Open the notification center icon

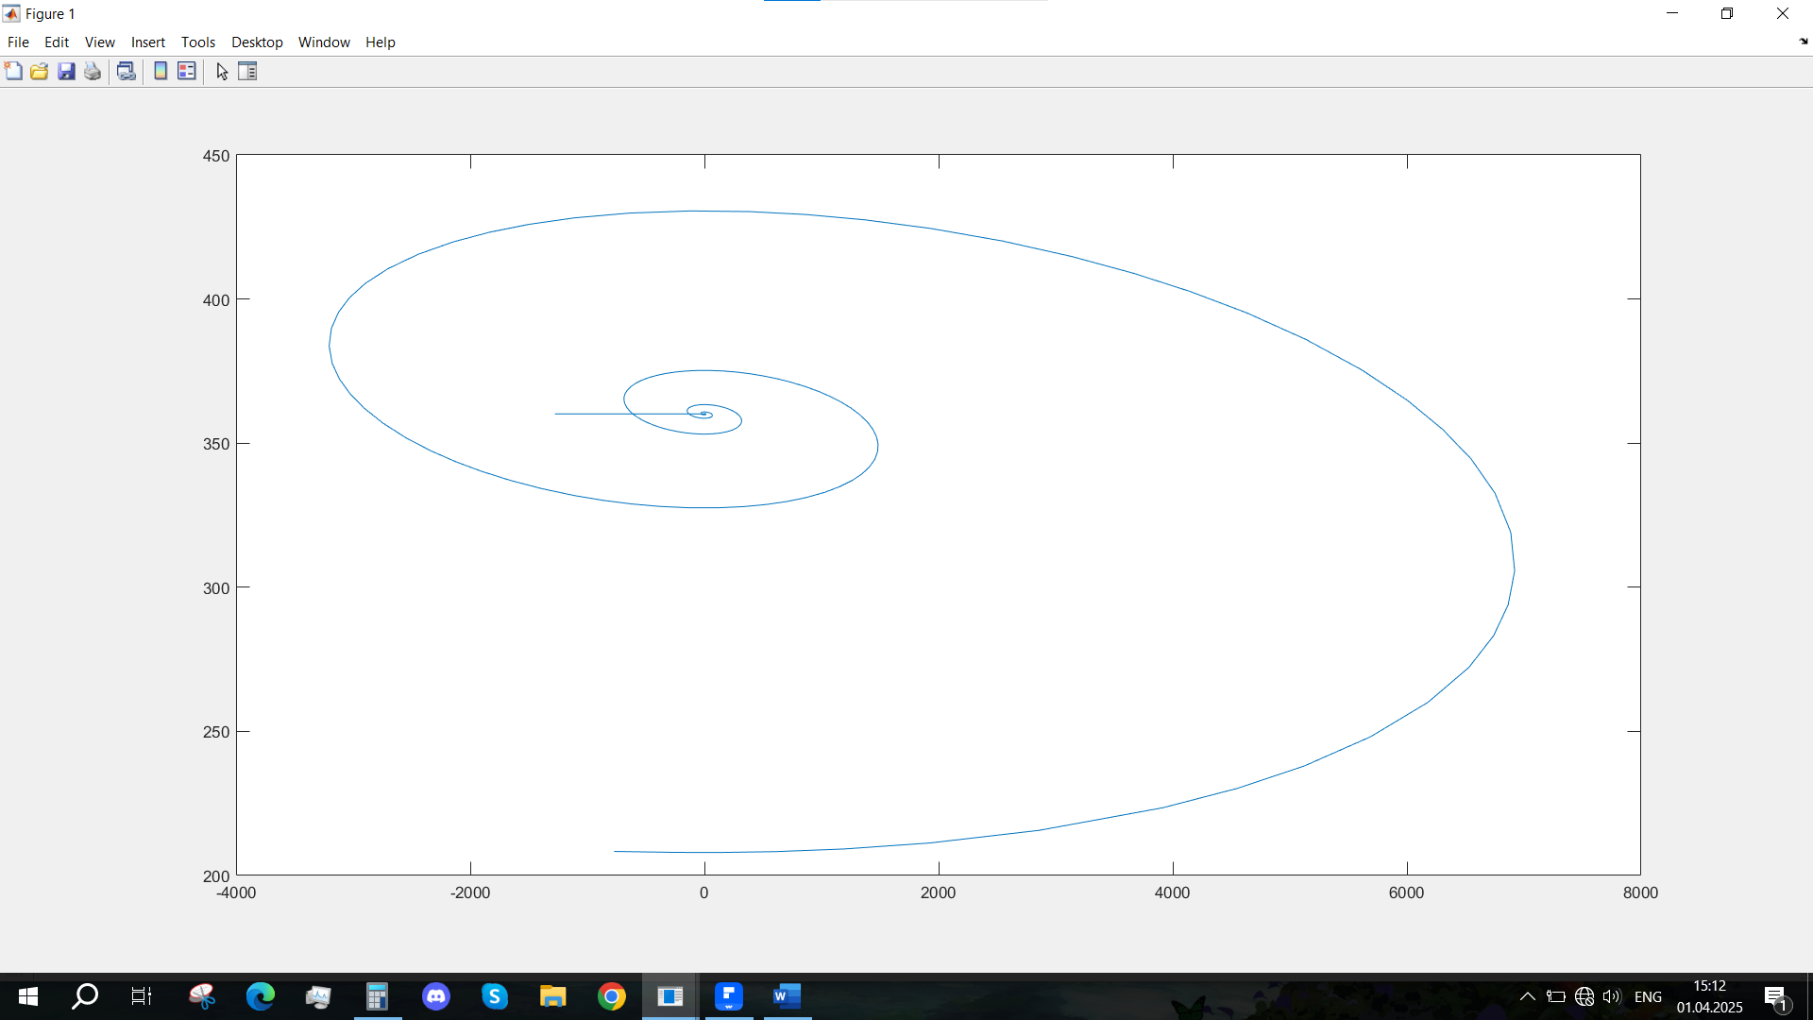point(1775,996)
